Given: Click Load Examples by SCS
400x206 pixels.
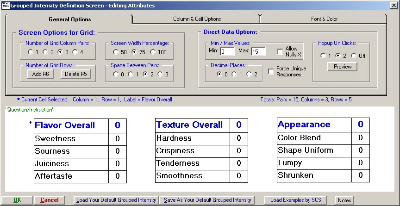Looking at the screenshot, I should tap(295, 200).
